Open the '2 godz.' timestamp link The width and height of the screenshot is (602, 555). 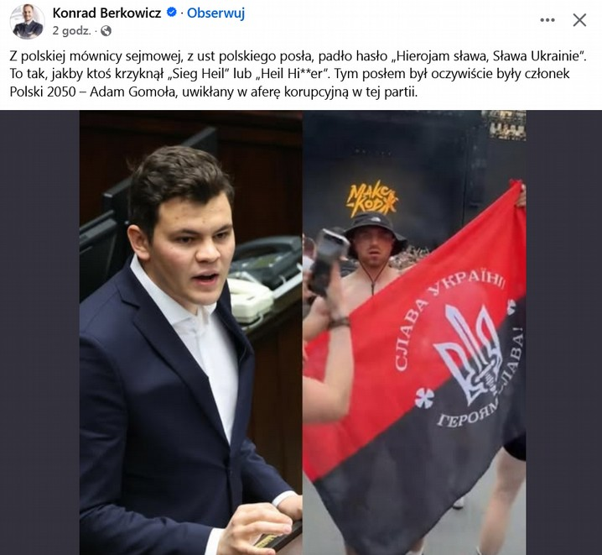coord(72,30)
